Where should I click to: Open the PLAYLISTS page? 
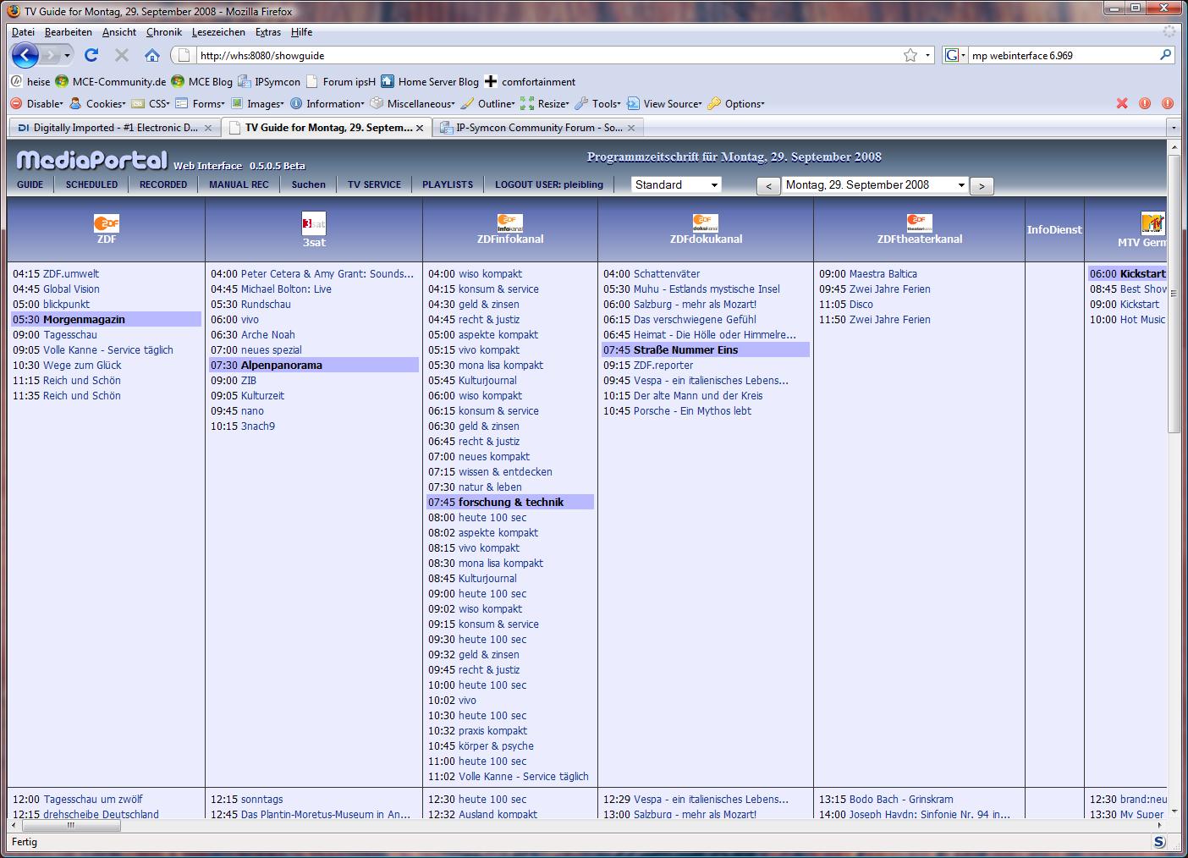pyautogui.click(x=448, y=184)
